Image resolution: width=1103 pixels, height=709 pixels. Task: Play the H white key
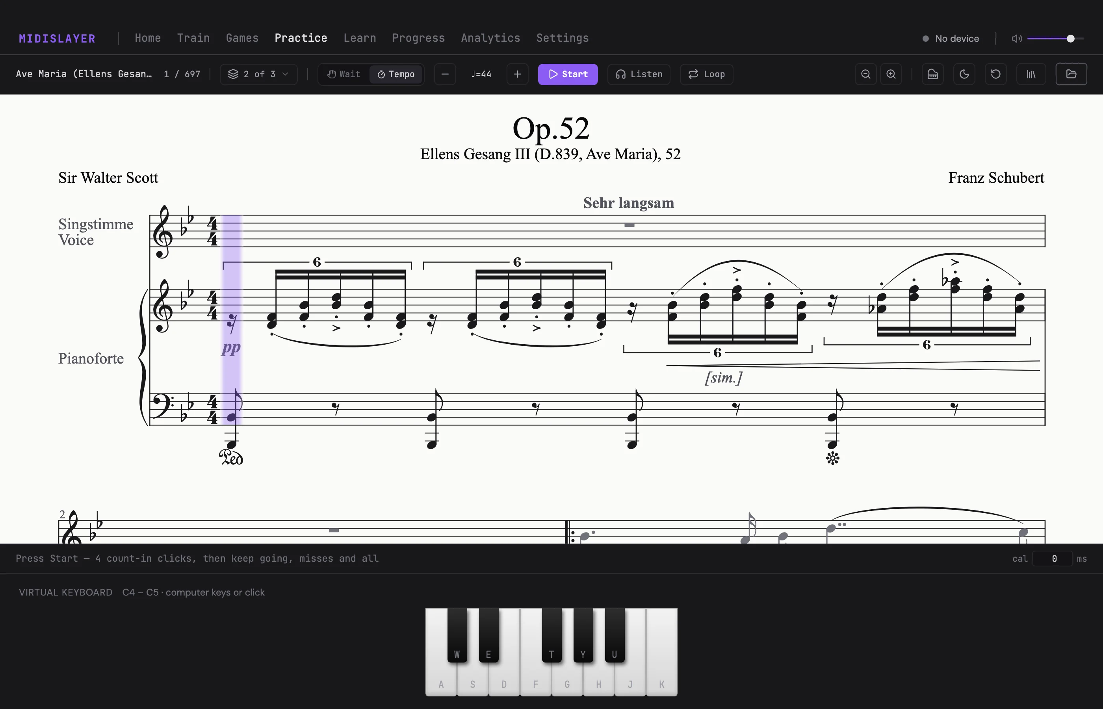click(598, 679)
